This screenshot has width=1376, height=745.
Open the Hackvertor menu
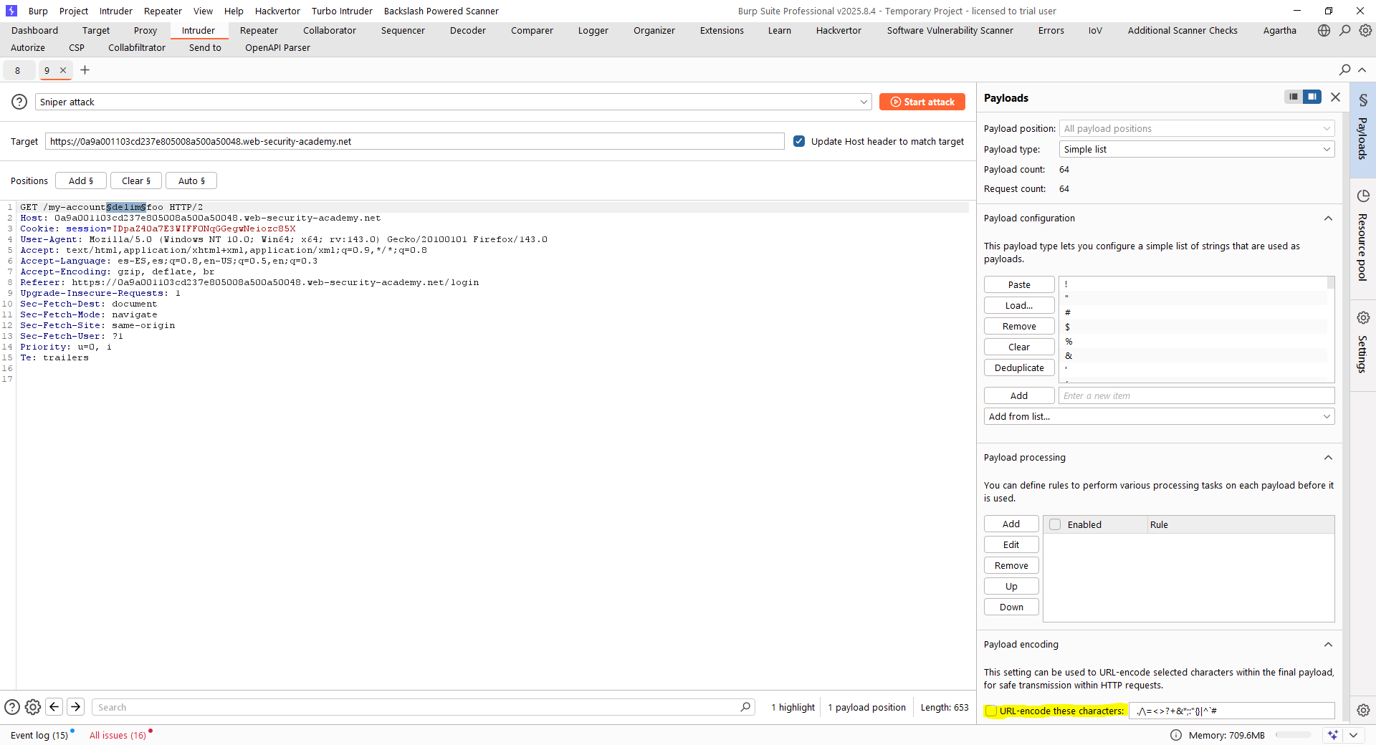tap(277, 11)
